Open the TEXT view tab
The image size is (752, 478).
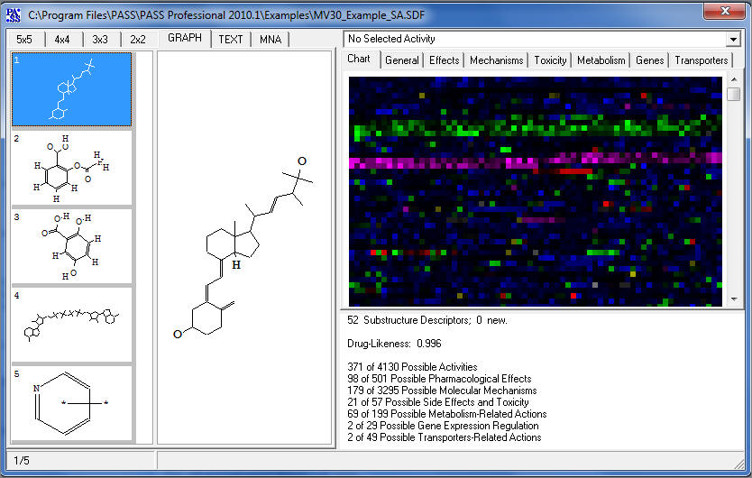pos(231,40)
